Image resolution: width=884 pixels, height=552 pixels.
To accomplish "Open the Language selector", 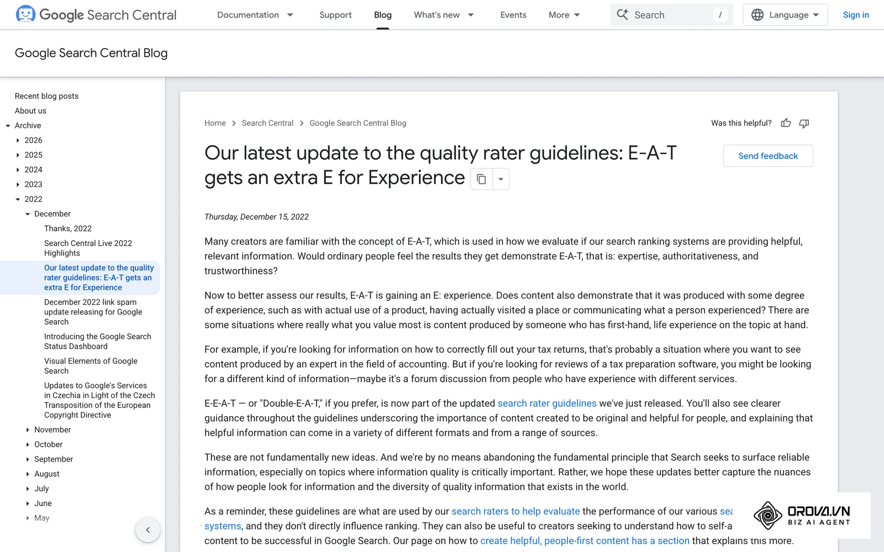I will (x=785, y=15).
